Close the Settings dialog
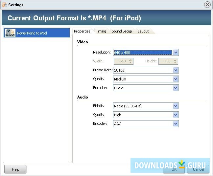Viewport: 213px width, 176px height. [207, 5]
